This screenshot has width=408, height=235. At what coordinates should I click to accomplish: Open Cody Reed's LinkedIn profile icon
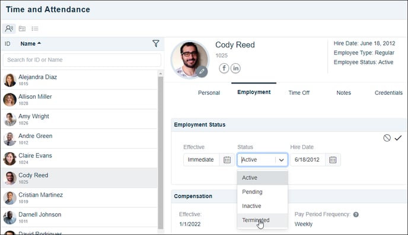pos(235,68)
